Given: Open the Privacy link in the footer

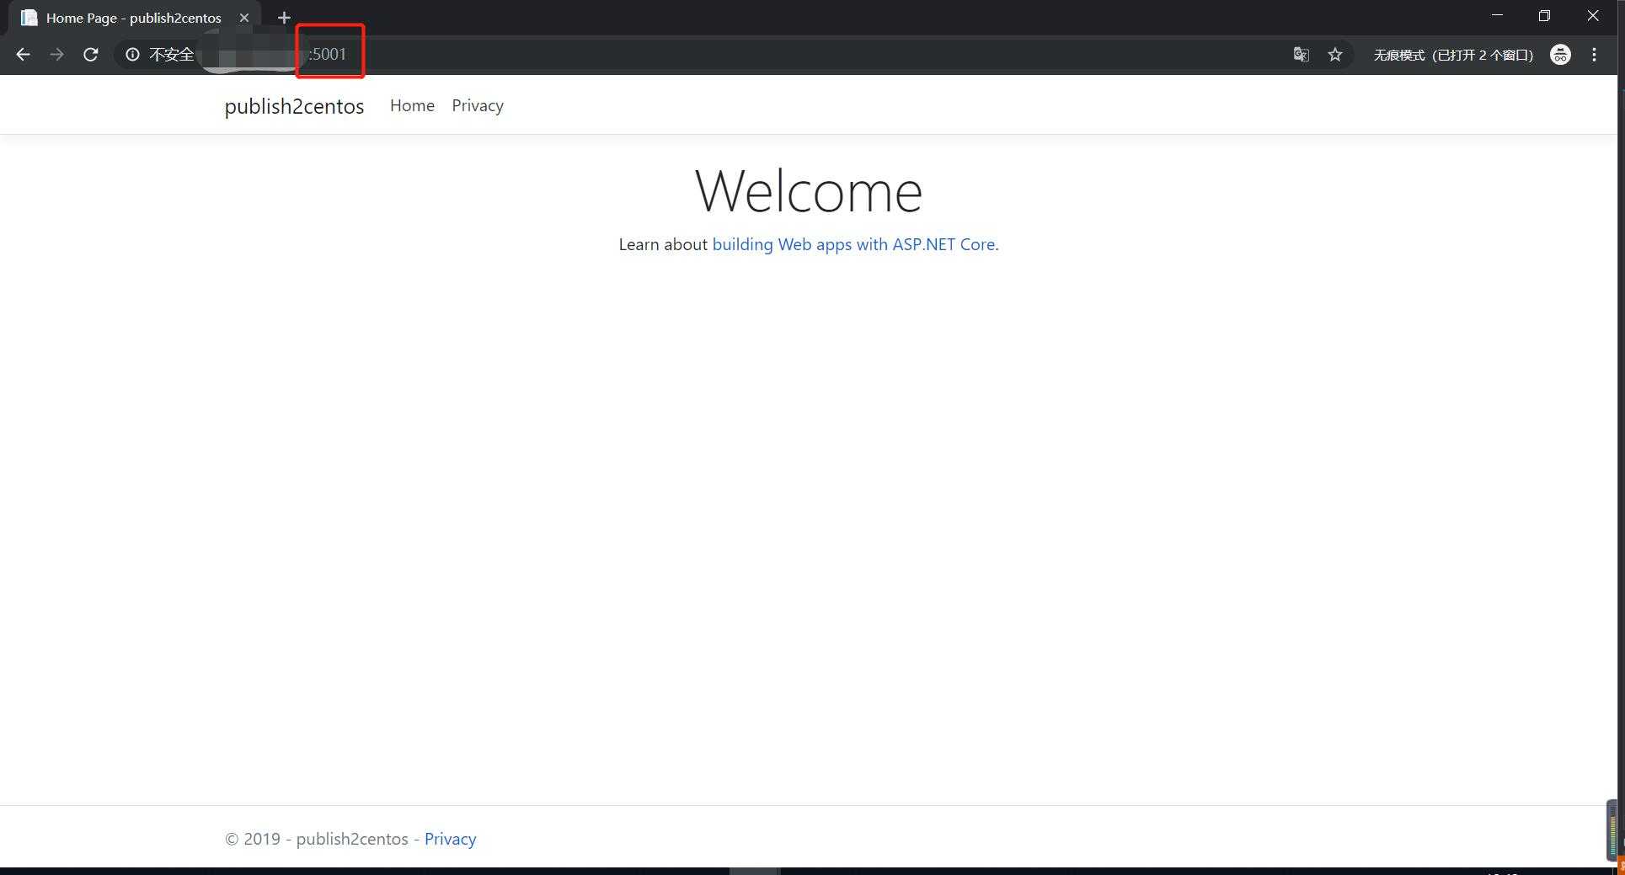Looking at the screenshot, I should [450, 839].
